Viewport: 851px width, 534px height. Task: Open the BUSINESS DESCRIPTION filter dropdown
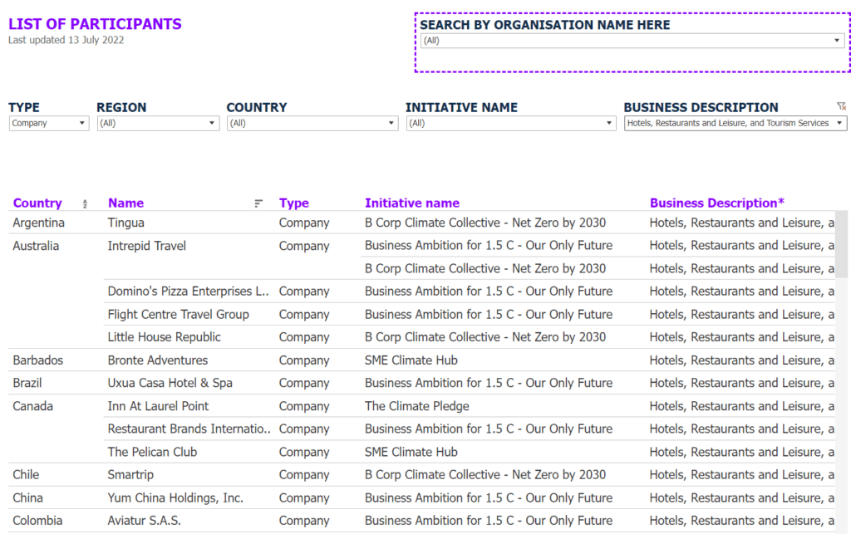click(x=735, y=123)
